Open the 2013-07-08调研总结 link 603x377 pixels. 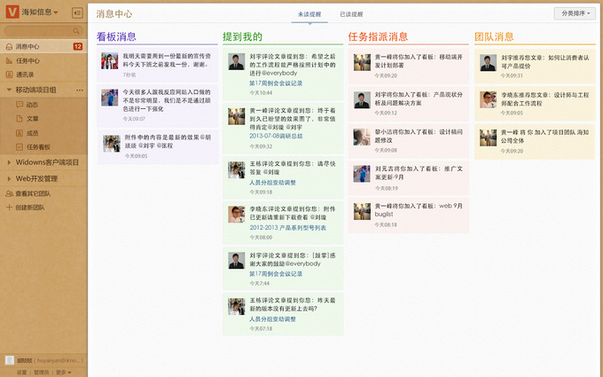click(276, 136)
